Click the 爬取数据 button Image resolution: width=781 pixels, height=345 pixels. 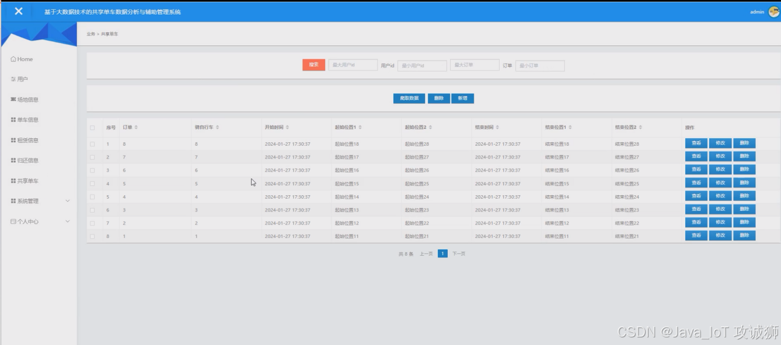[409, 98]
